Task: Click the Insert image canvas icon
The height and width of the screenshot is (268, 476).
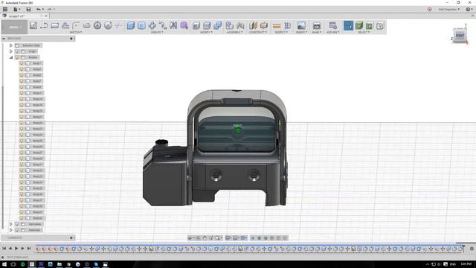Action: (301, 25)
